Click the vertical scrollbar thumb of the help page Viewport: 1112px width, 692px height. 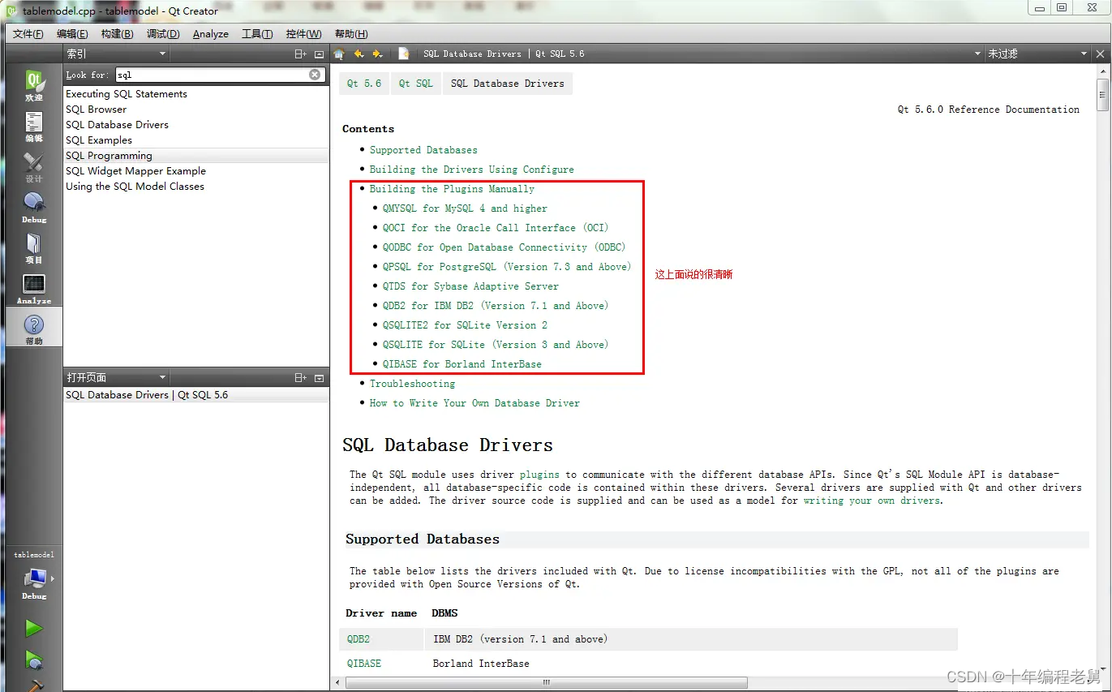tap(1102, 94)
